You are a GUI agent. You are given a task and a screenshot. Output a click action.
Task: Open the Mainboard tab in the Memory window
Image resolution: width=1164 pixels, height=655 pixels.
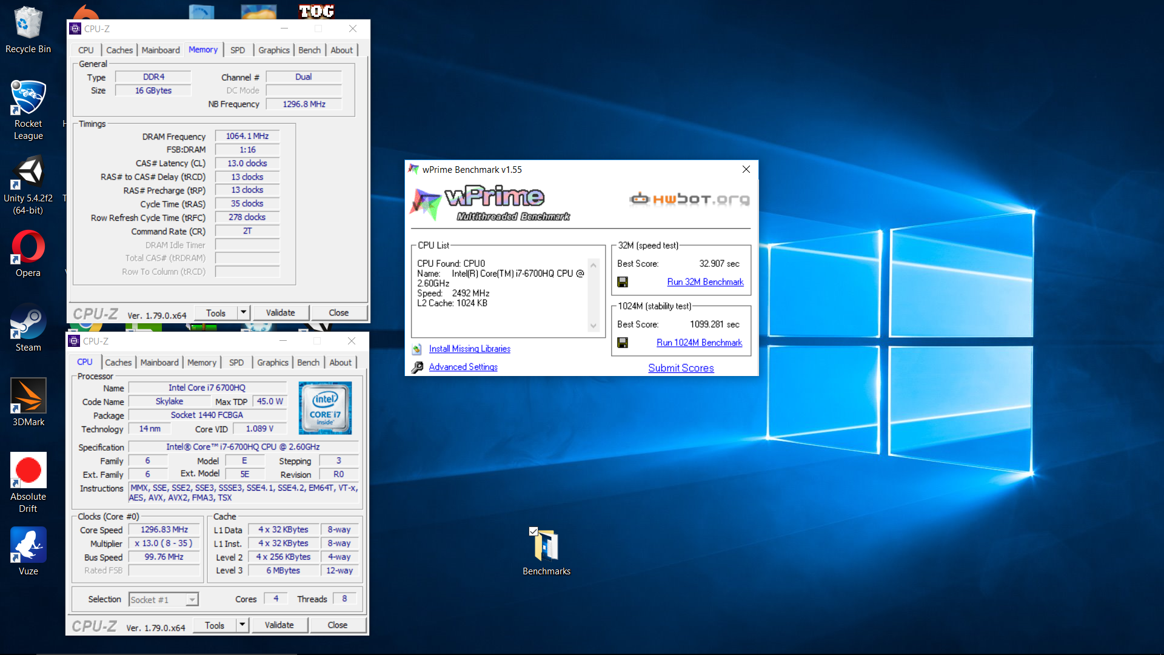[161, 50]
